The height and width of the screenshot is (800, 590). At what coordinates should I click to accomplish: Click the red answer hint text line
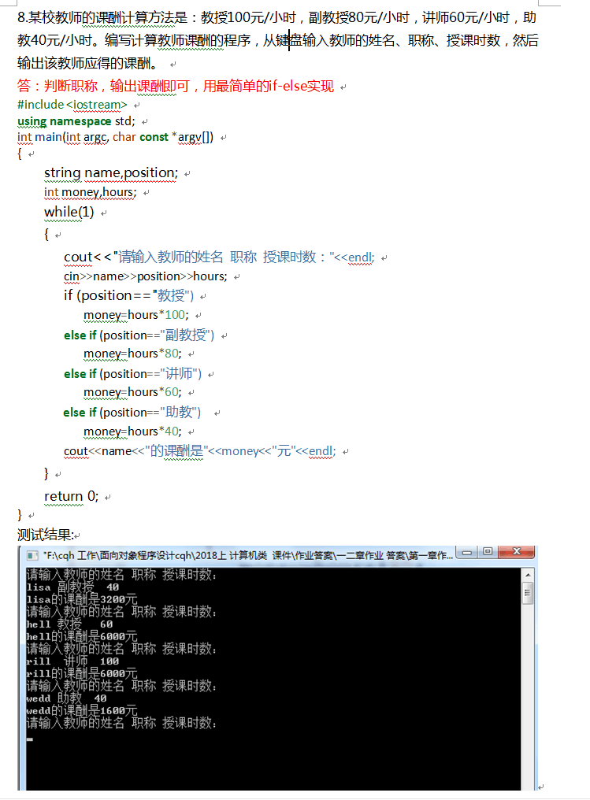(x=176, y=86)
